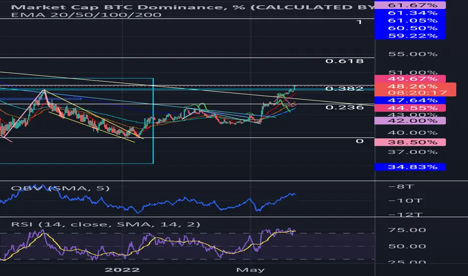Click the 61.67% price label
The height and width of the screenshot is (276, 468).
tap(410, 5)
